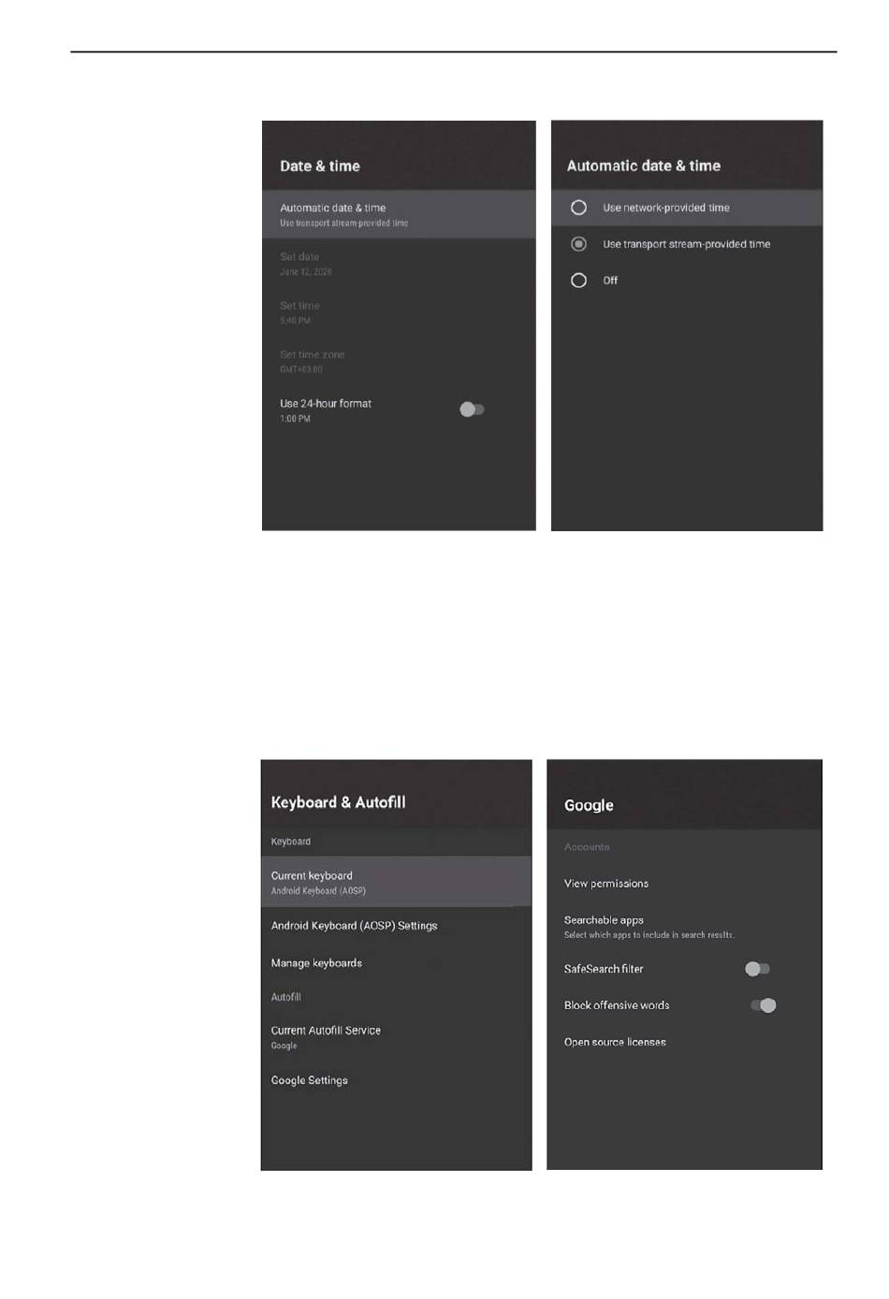The width and height of the screenshot is (889, 1299).
Task: Open Google Settings entry
Action: 396,1080
